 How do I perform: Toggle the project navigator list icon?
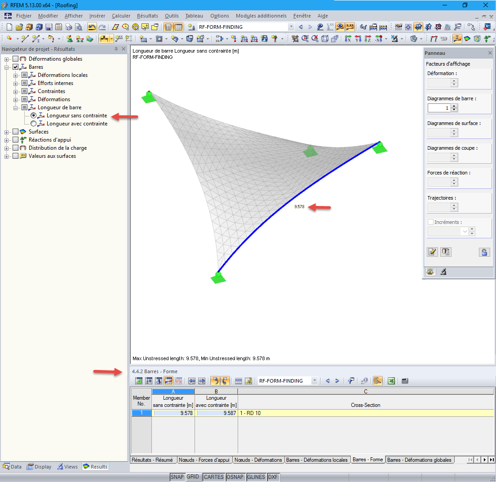point(168,27)
